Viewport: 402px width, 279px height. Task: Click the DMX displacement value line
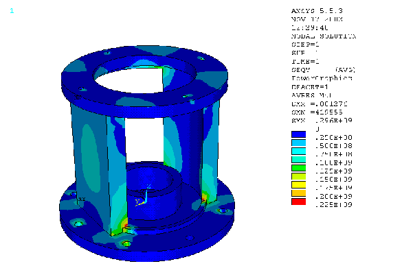(320, 104)
